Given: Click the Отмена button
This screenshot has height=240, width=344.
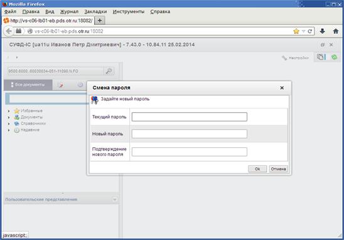Looking at the screenshot, I should click(278, 169).
